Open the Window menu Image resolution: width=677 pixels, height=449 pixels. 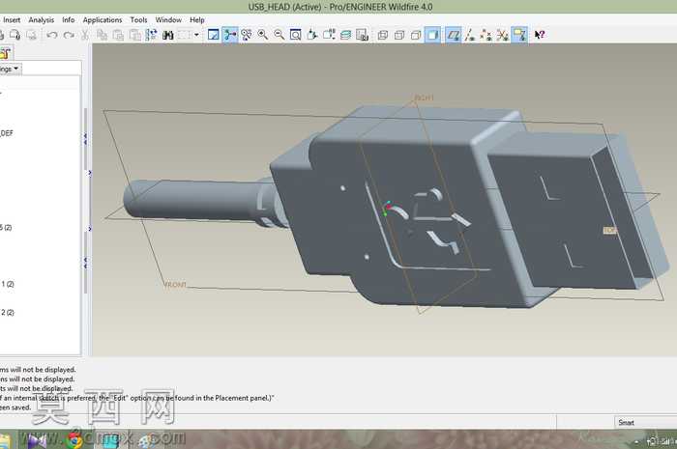tap(168, 20)
